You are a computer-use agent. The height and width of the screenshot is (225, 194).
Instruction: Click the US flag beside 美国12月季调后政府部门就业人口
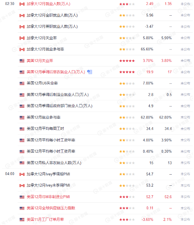click(22, 106)
